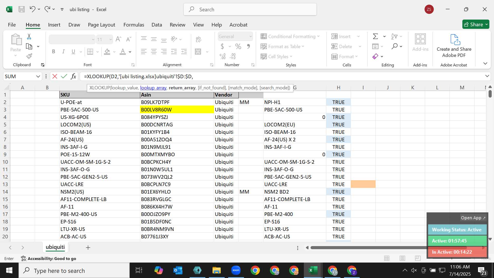Click the Format Painter brush icon
Image resolution: width=494 pixels, height=278 pixels.
point(29,56)
